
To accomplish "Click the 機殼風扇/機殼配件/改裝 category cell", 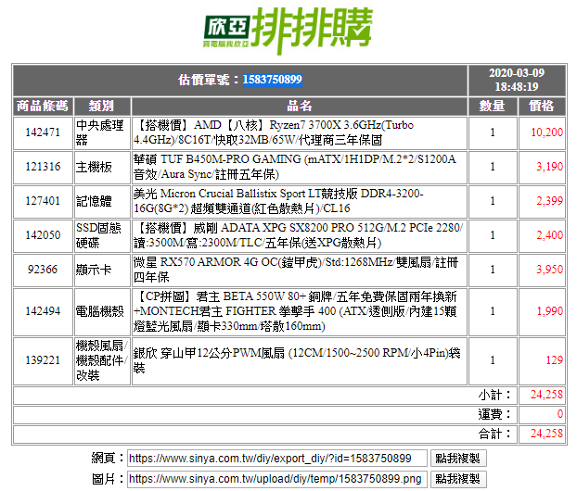I will point(102,360).
